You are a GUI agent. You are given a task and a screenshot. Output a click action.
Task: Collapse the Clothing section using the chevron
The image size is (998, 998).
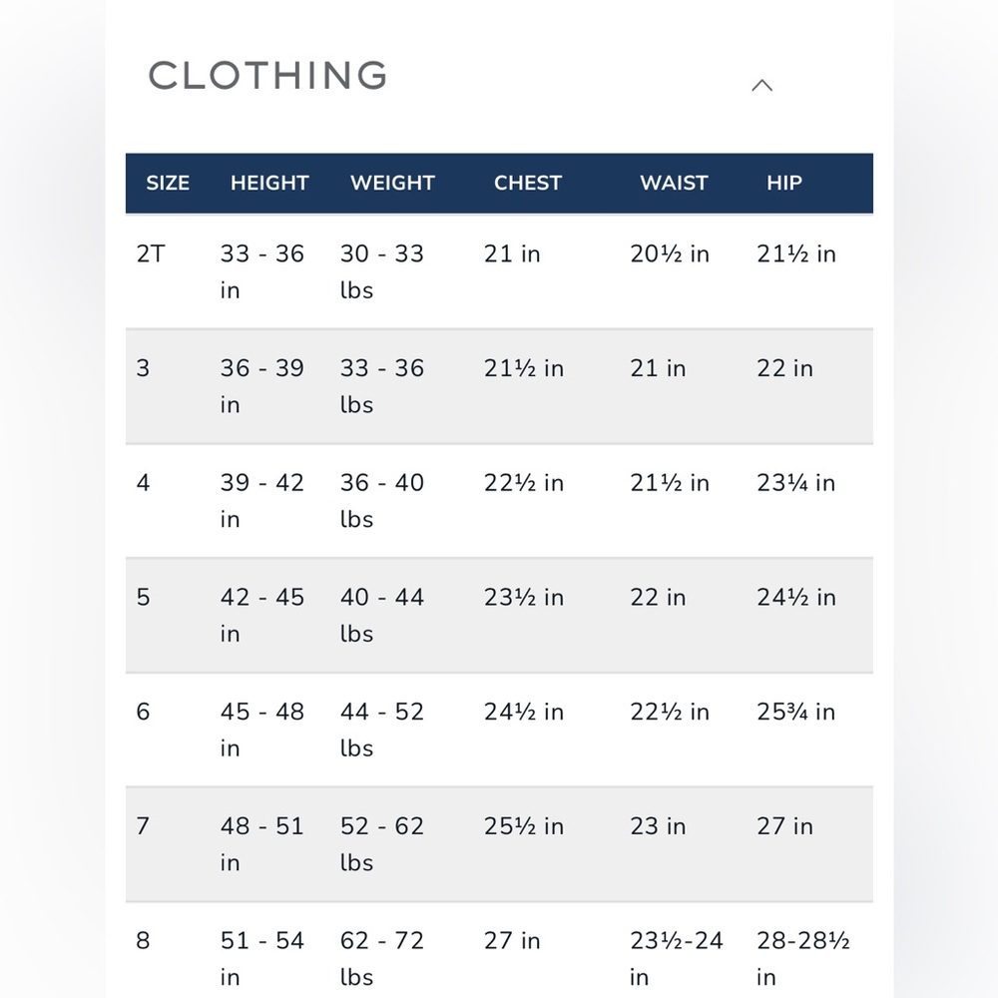(761, 86)
